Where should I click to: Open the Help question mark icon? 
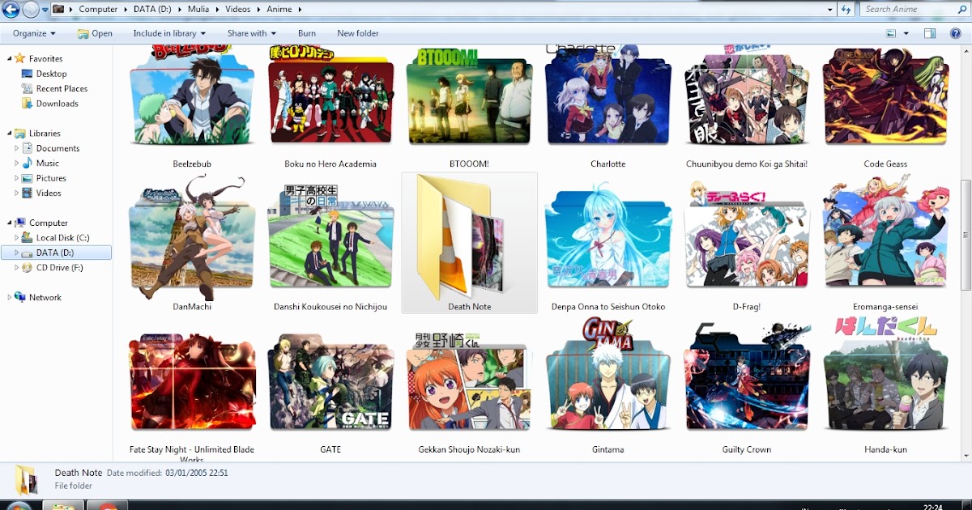coord(956,33)
